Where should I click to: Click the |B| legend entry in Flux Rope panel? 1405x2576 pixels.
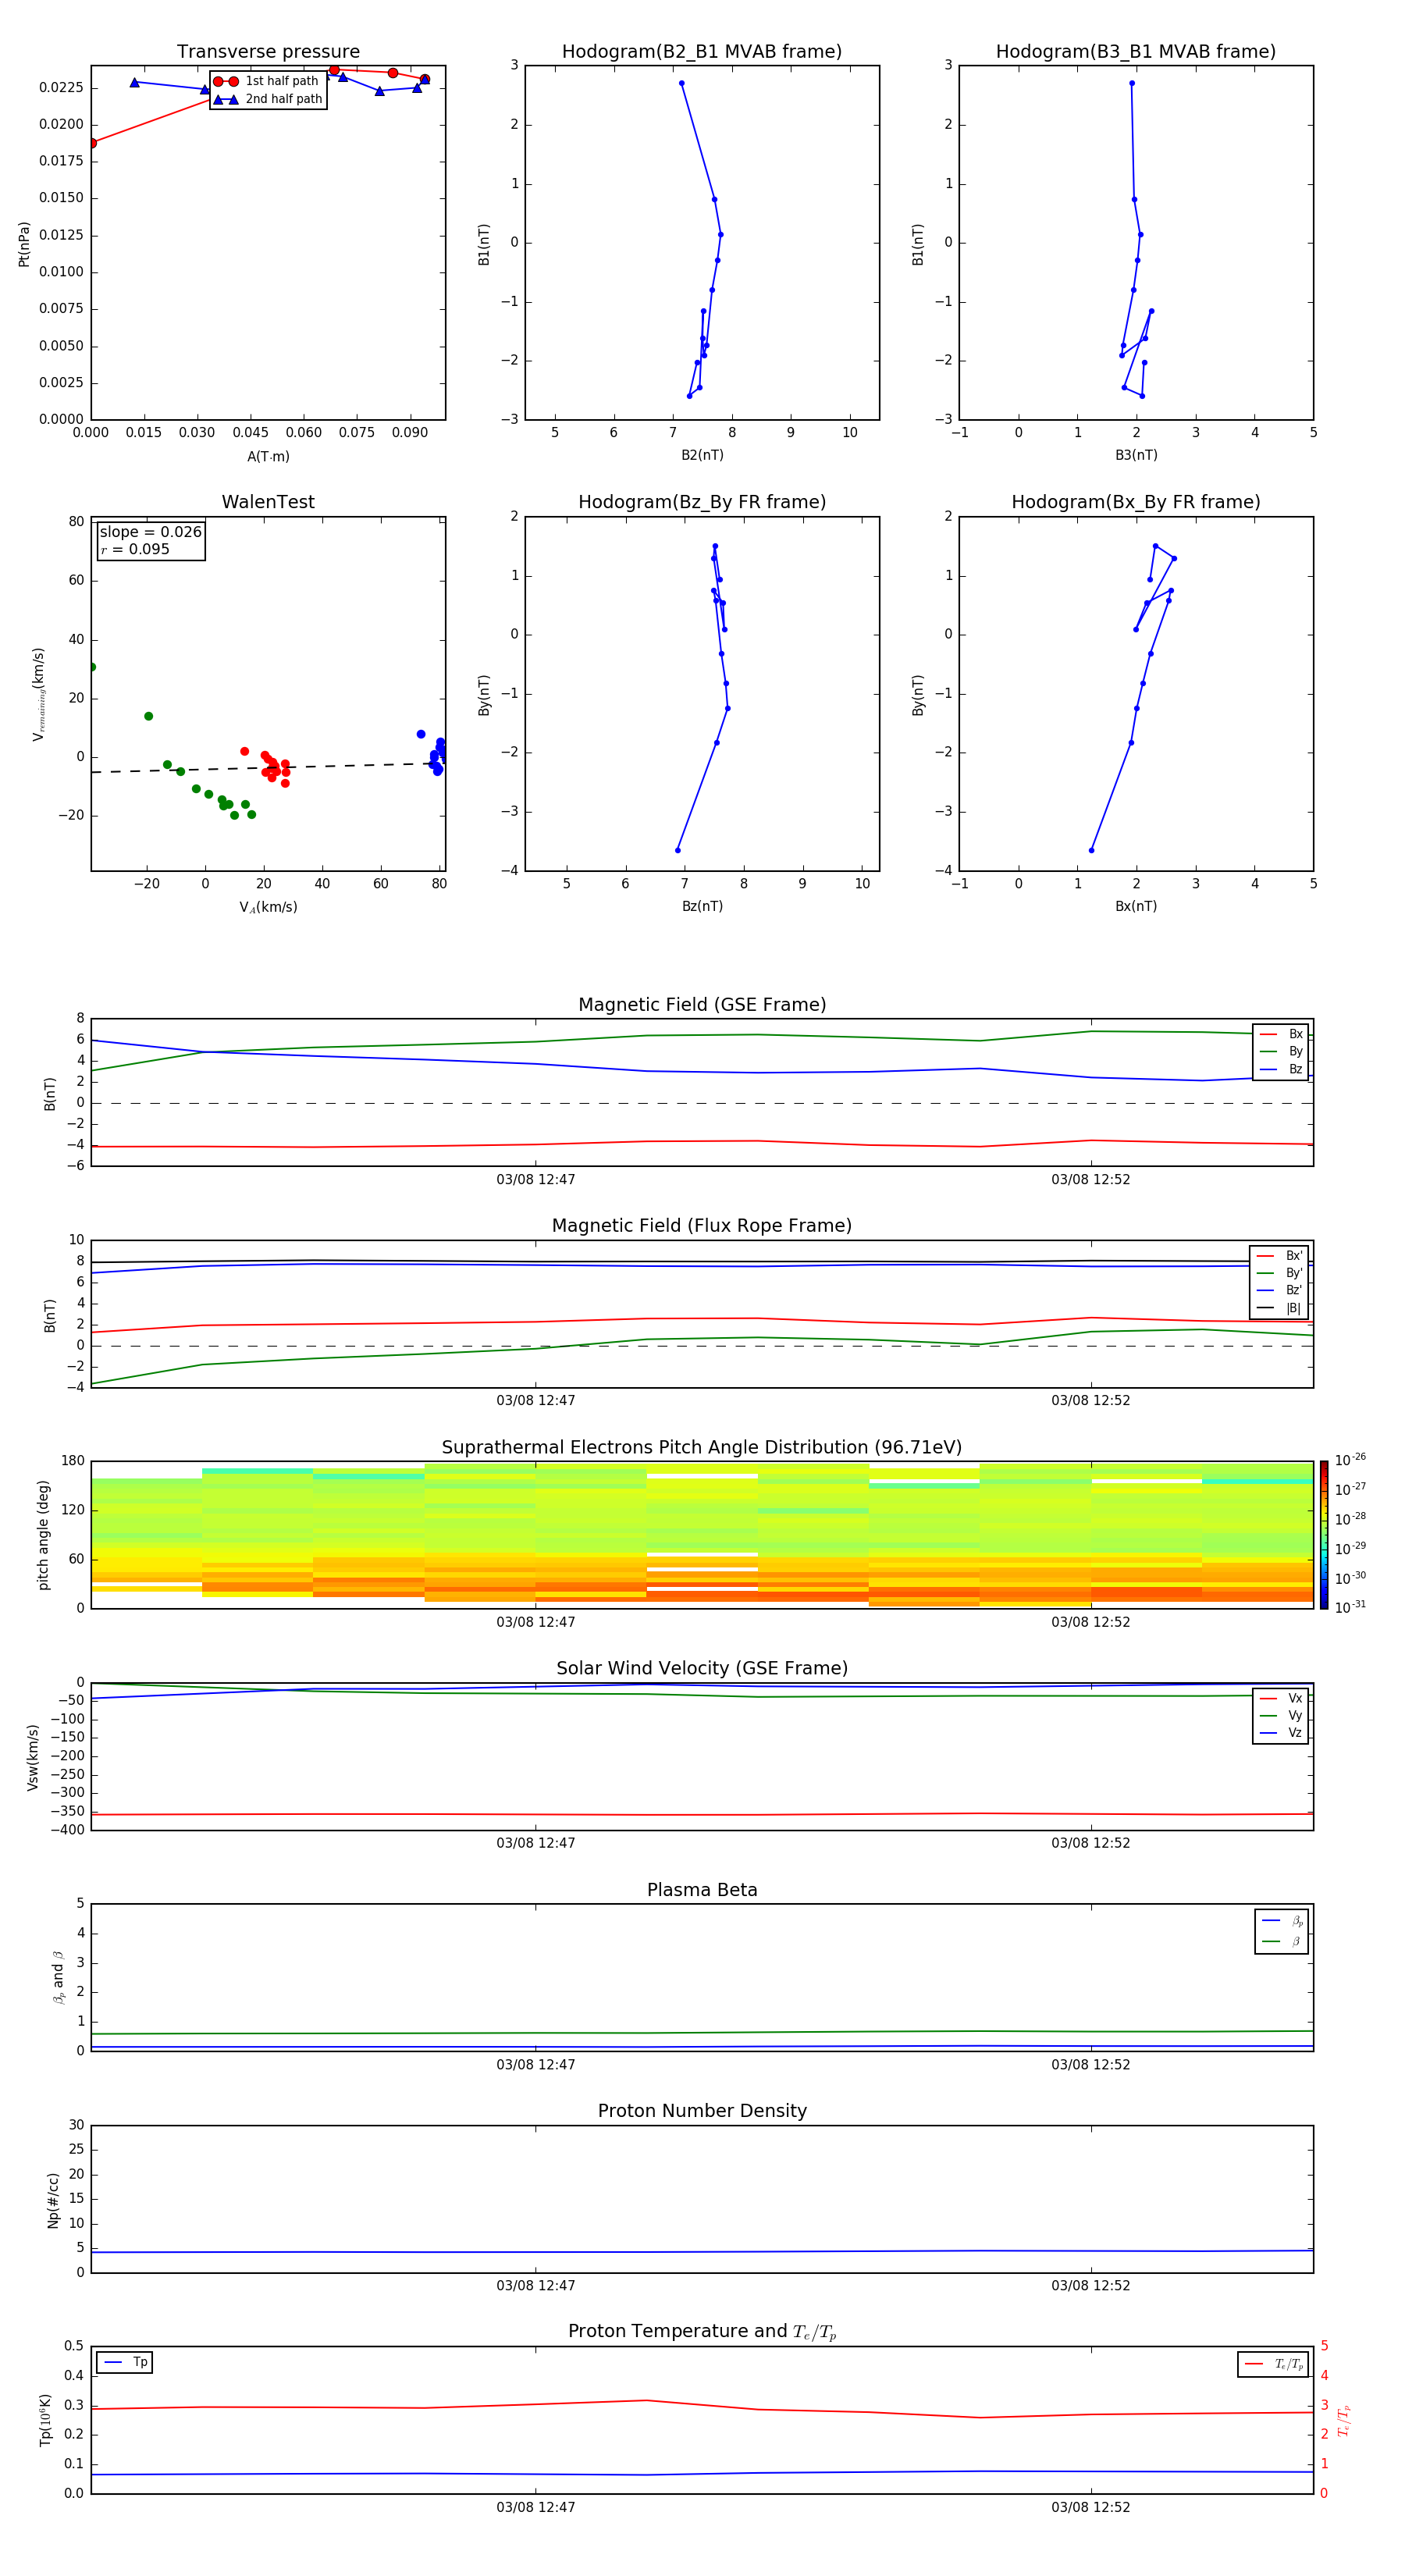[1280, 1308]
